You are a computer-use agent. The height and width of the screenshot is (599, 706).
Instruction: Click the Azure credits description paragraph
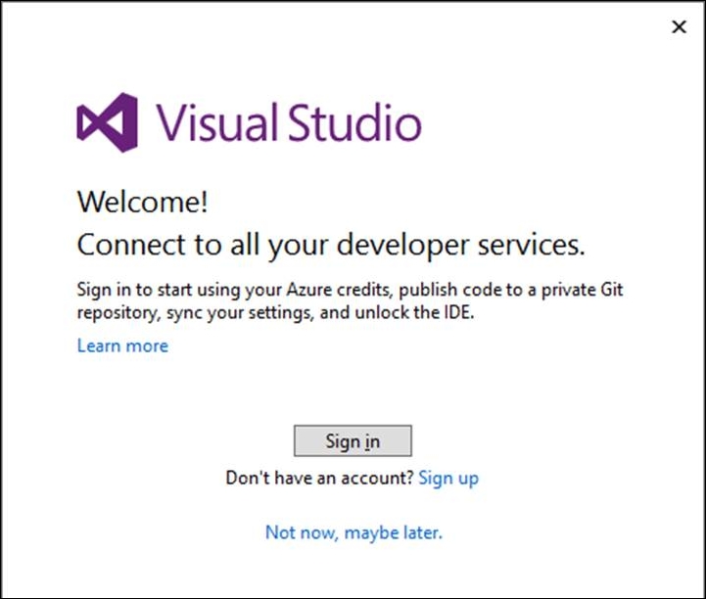[x=350, y=300]
